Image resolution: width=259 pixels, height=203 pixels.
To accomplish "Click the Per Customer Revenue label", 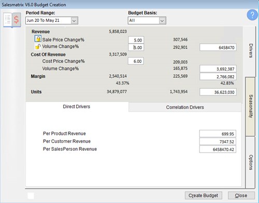I will pyautogui.click(x=67, y=141).
